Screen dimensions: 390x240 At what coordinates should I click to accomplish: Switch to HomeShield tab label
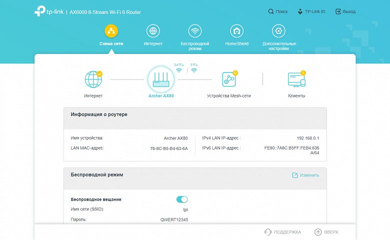click(237, 44)
